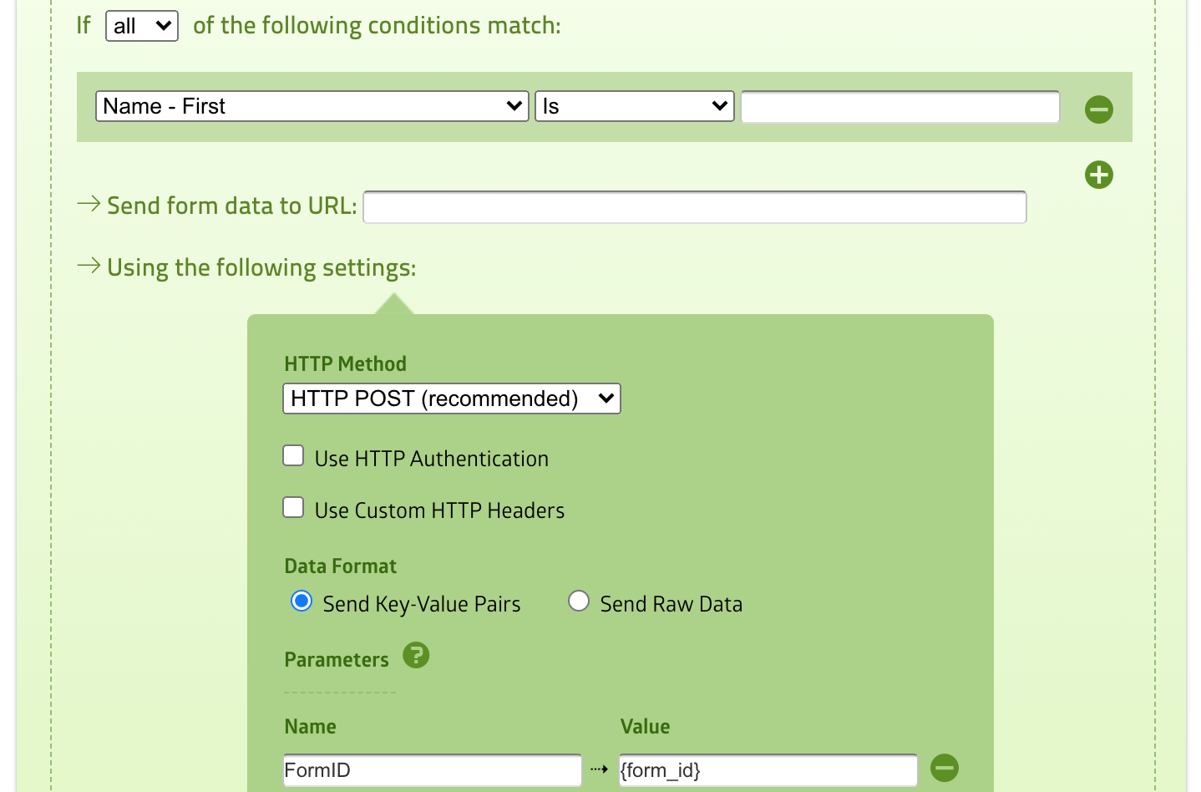Open the Is comparison operator dropdown
1201x792 pixels.
click(x=635, y=106)
